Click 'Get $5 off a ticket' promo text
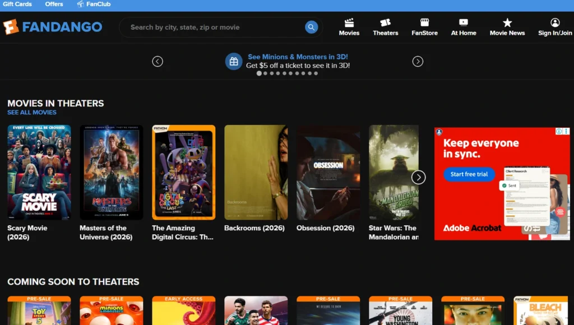 pos(298,66)
